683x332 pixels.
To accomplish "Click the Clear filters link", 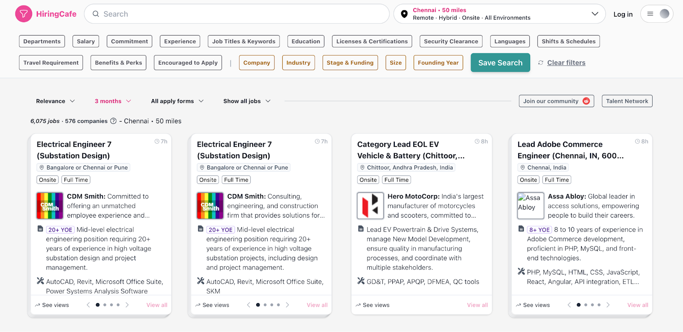I will (566, 63).
